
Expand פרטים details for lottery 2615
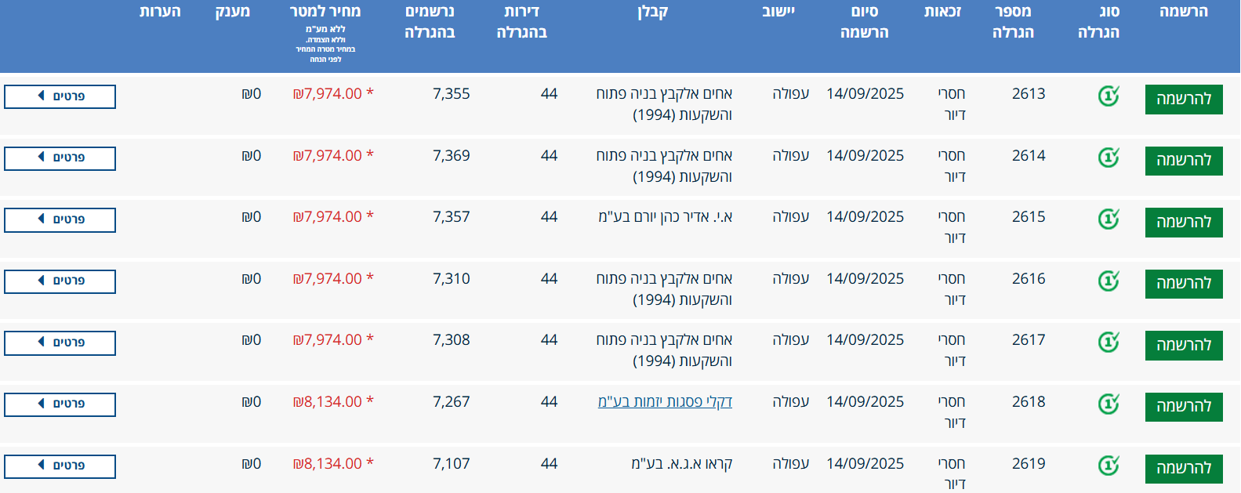60,219
